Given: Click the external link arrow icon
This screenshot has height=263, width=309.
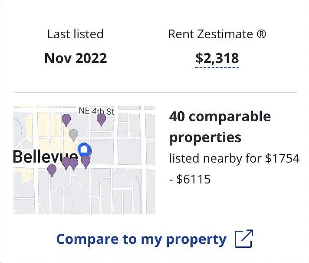Looking at the screenshot, I should click(x=243, y=239).
